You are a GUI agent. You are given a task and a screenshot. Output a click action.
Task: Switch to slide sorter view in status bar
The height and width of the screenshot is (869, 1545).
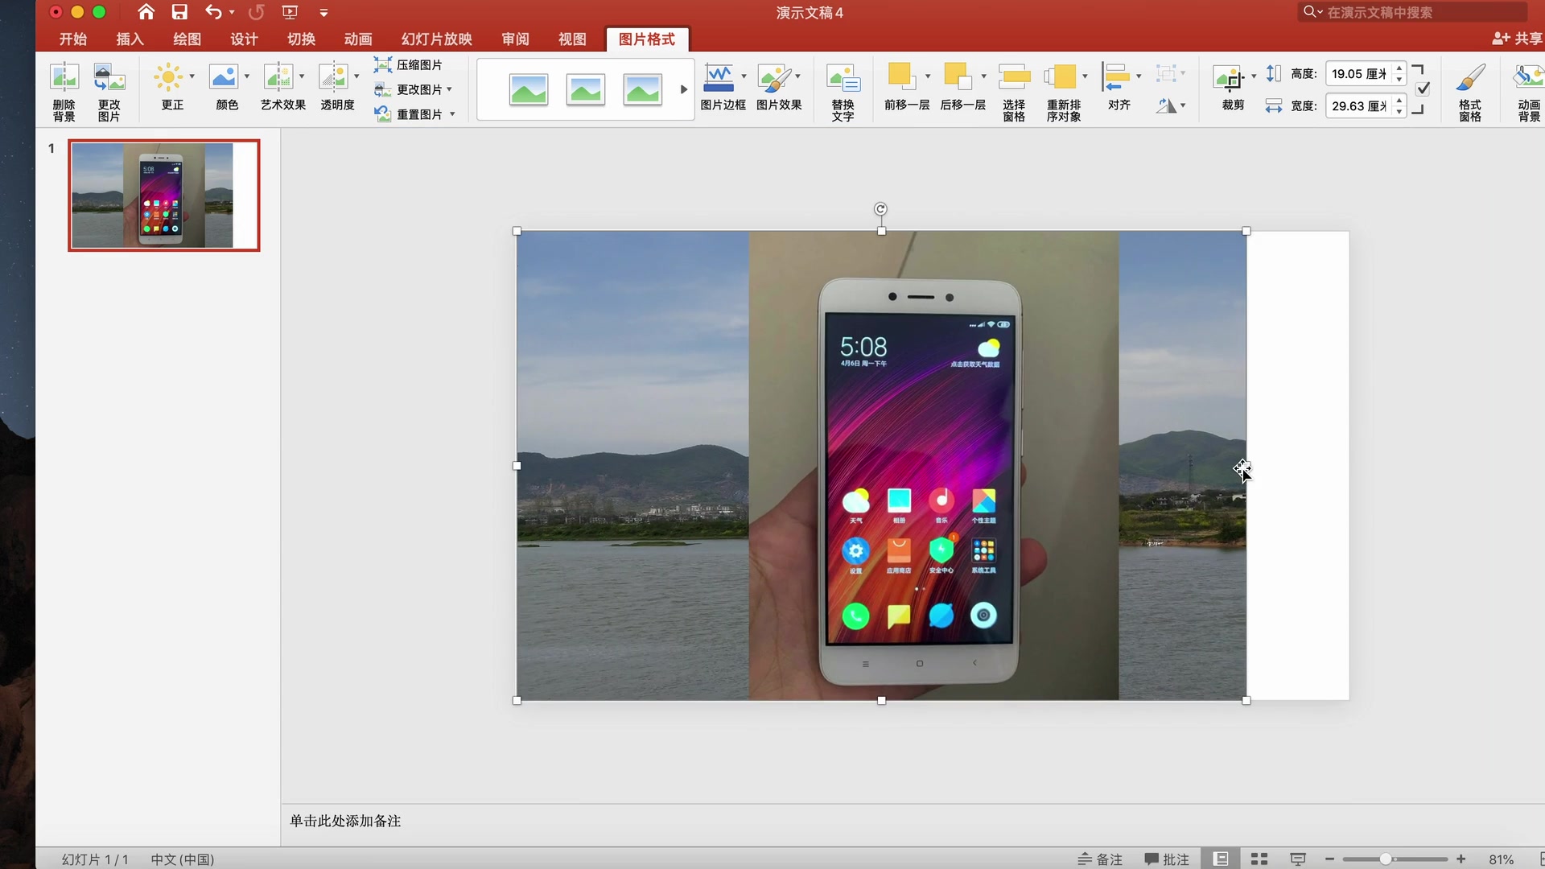[1259, 859]
